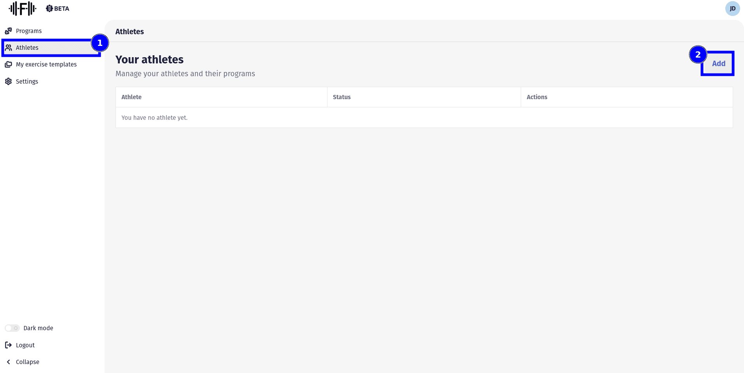The height and width of the screenshot is (373, 744).
Task: Open the JD user avatar menu
Action: coord(732,9)
